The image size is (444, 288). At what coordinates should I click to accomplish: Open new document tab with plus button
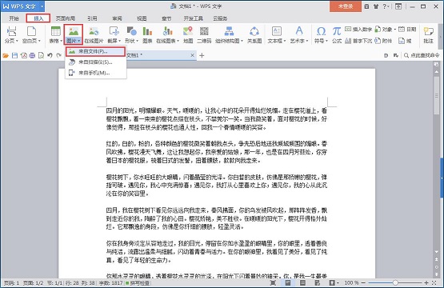pos(202,55)
